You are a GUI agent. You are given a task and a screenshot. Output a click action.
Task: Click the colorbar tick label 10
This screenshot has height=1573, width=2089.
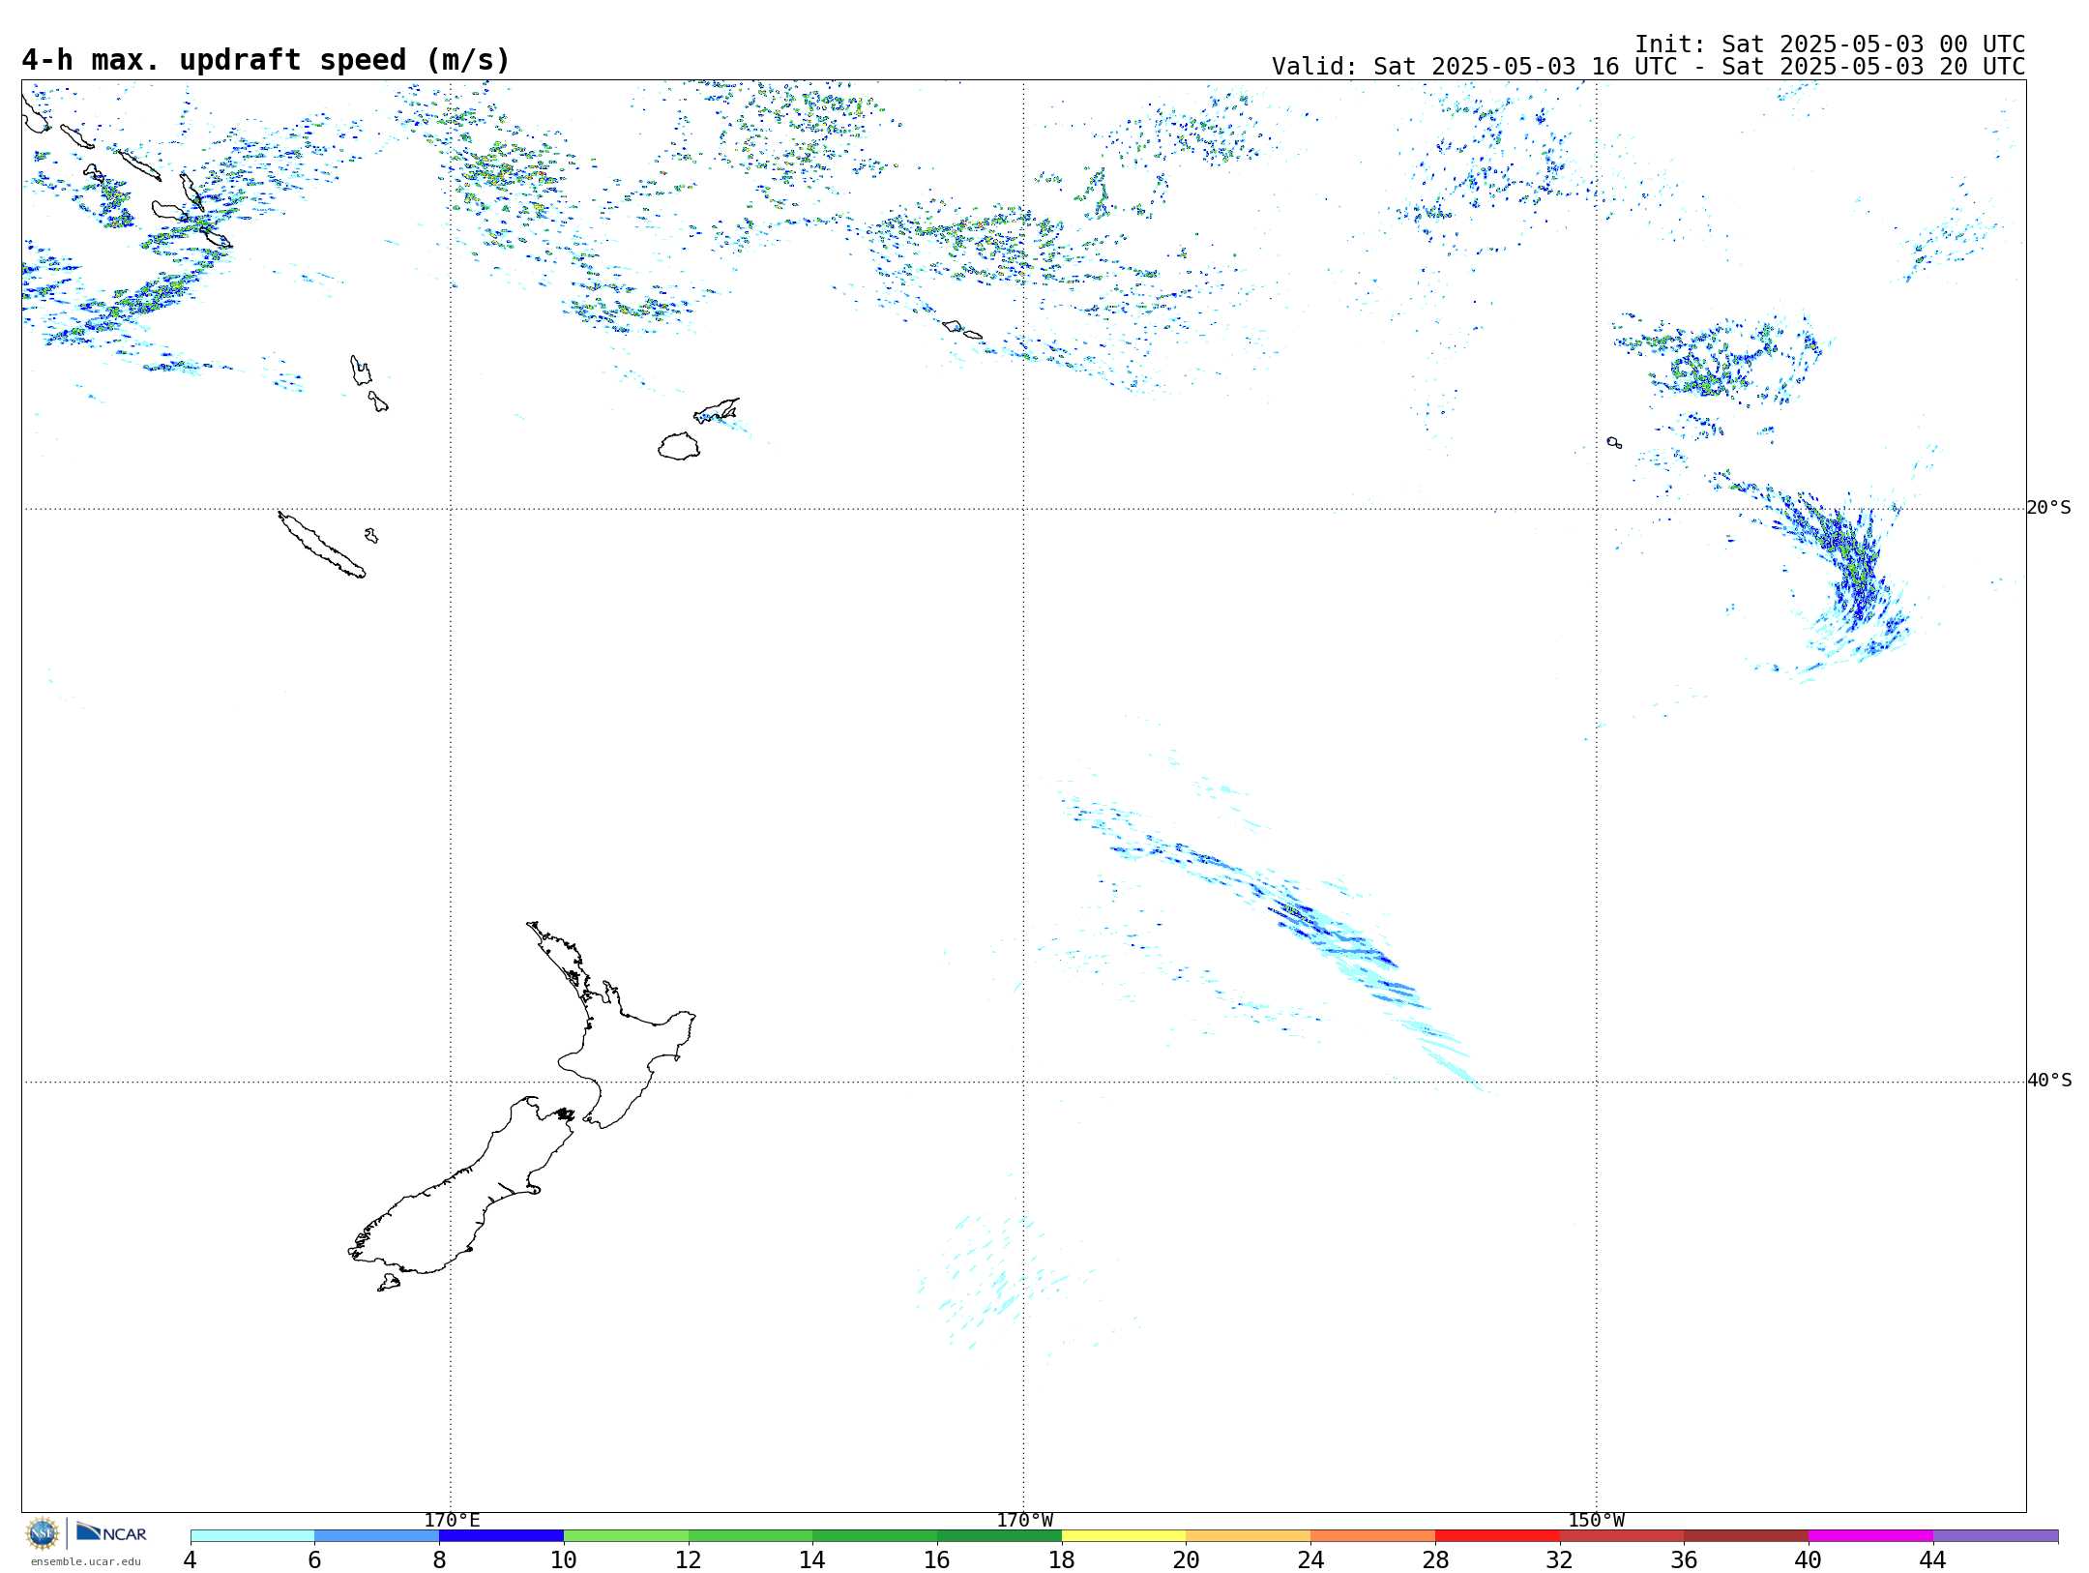(x=564, y=1559)
